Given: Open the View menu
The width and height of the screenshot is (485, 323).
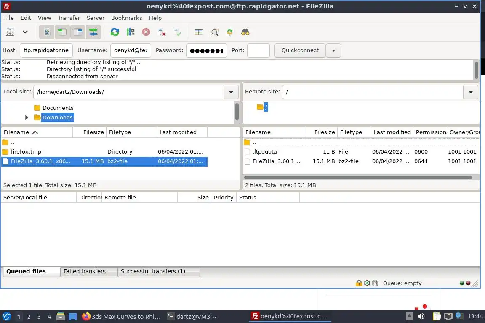Looking at the screenshot, I should tap(44, 18).
